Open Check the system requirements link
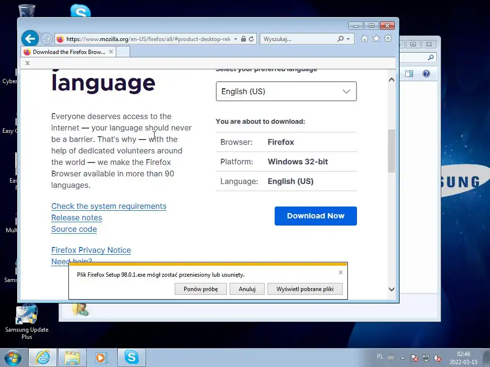The width and height of the screenshot is (490, 367). (109, 206)
